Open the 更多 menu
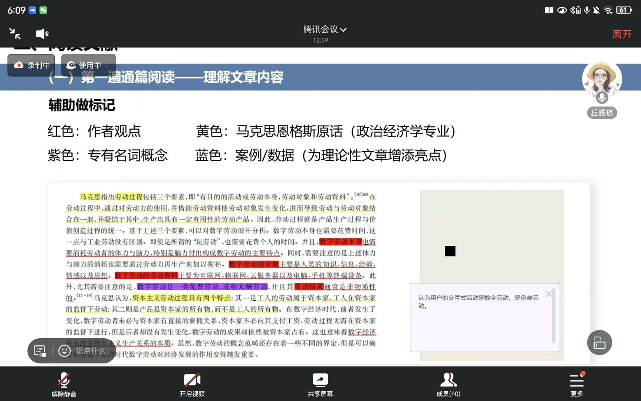This screenshot has height=401, width=641. (x=576, y=384)
